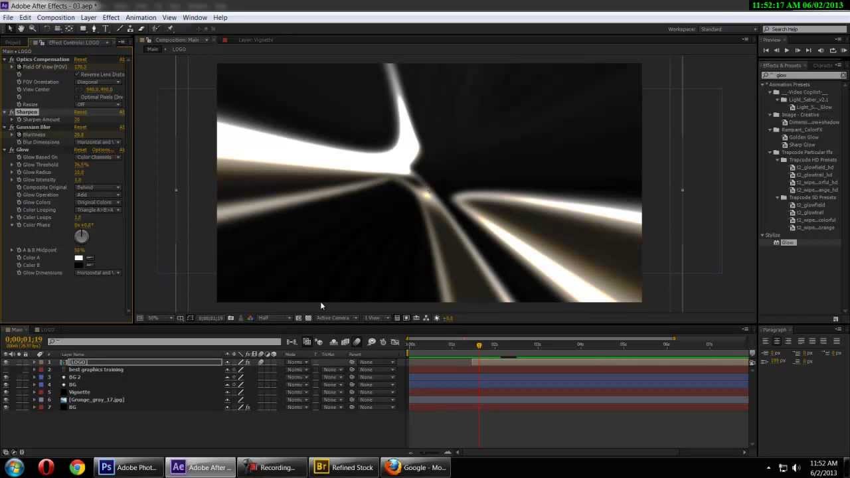This screenshot has height=478, width=850.
Task: Open the Composition menu
Action: pos(56,17)
